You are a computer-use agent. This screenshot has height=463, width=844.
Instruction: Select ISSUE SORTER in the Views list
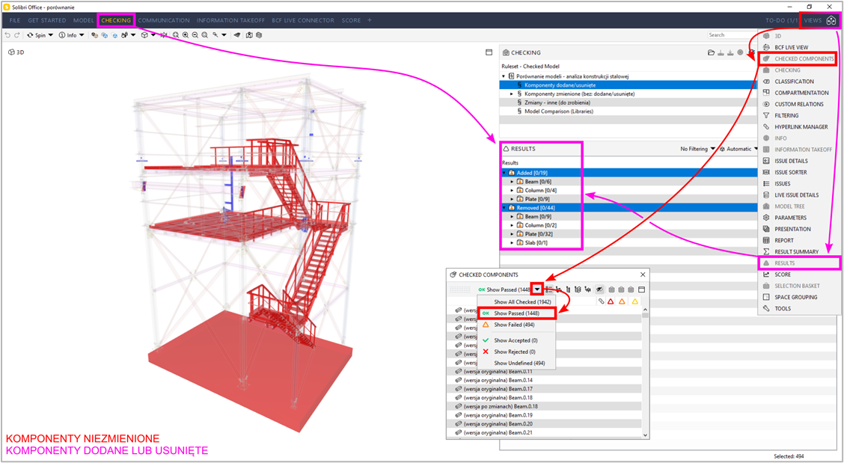click(799, 172)
